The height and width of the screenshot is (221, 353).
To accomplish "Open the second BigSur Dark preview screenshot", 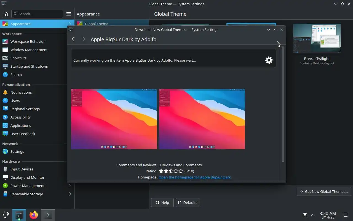I will (x=202, y=119).
